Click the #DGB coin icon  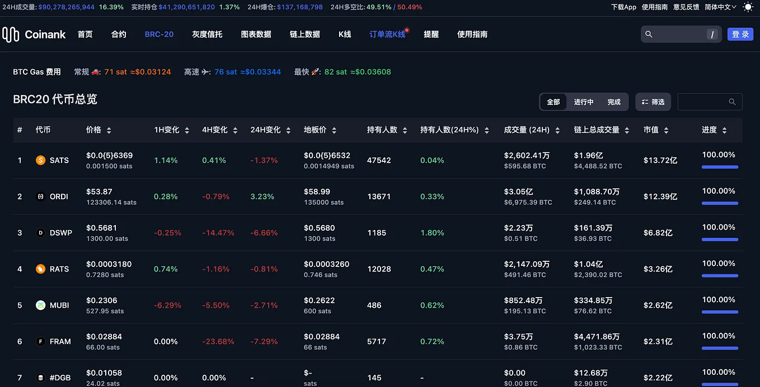40,378
